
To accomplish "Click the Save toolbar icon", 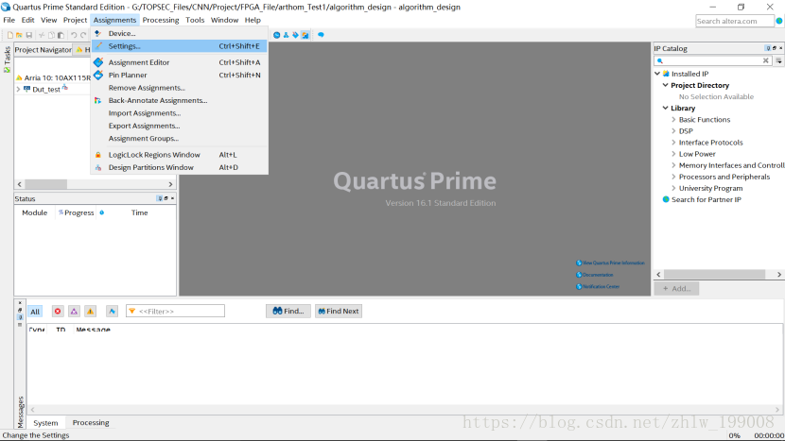I will 29,35.
